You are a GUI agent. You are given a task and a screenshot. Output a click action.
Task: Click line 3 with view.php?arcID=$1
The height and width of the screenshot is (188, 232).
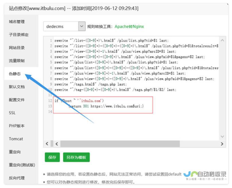[x=115, y=52]
